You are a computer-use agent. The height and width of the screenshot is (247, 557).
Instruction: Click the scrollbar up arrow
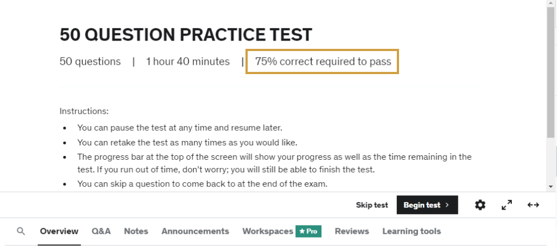(x=551, y=4)
